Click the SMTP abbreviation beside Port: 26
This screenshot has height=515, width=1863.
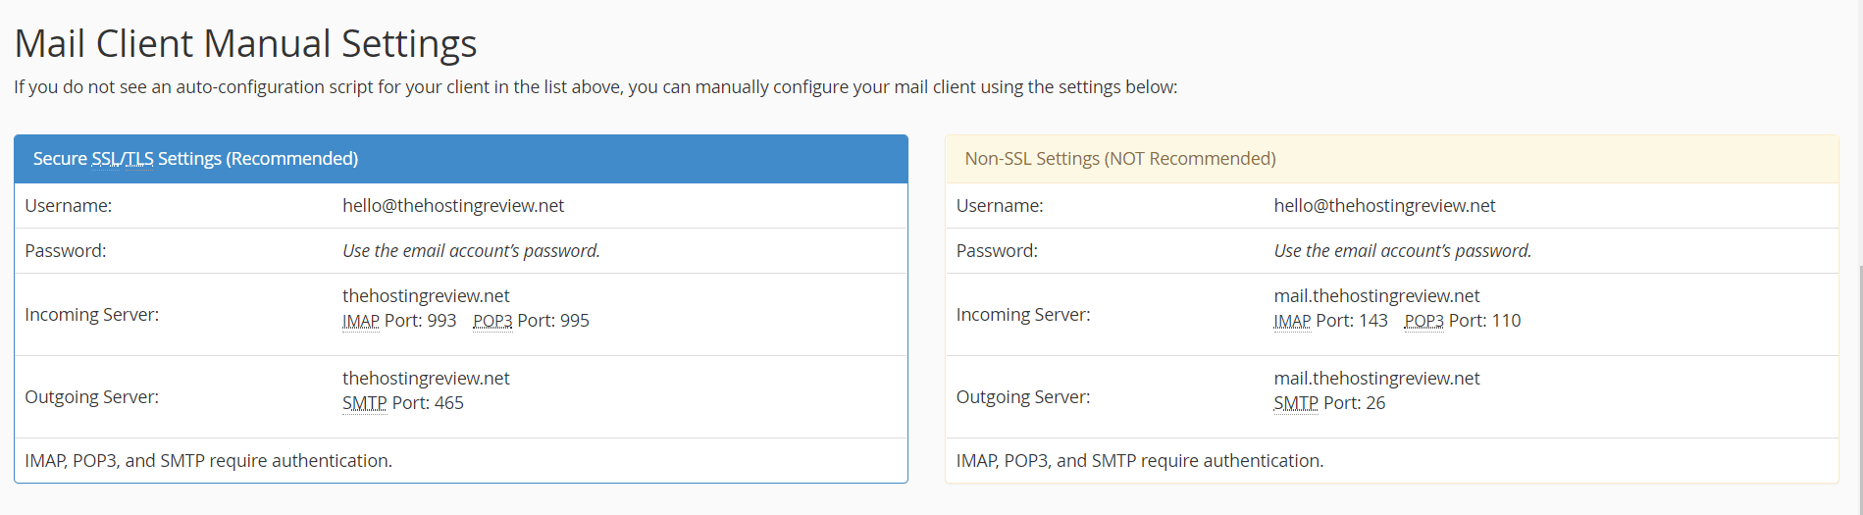tap(1295, 404)
